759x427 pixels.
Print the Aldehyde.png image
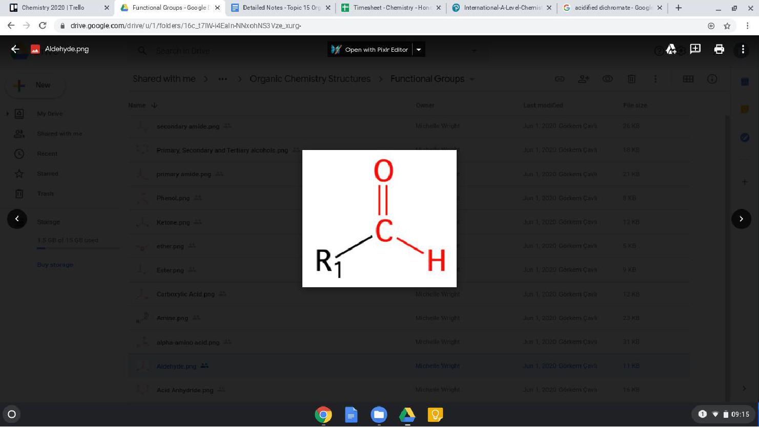(x=719, y=49)
